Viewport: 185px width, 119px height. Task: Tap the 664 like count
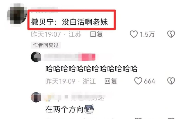pyautogui.click(x=149, y=81)
